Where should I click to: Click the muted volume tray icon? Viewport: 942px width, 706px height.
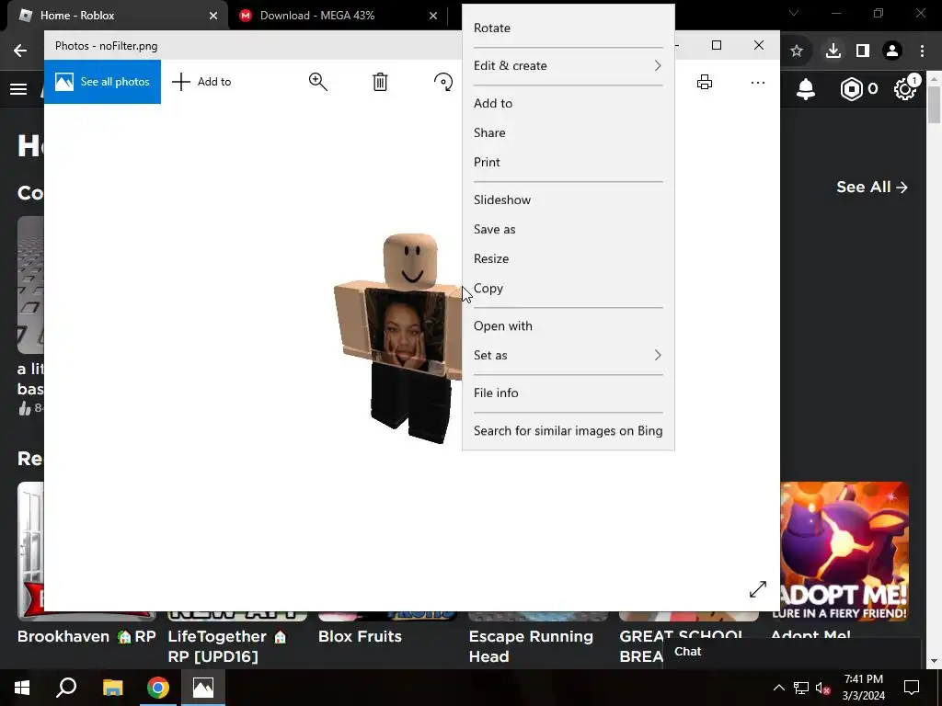pyautogui.click(x=822, y=688)
